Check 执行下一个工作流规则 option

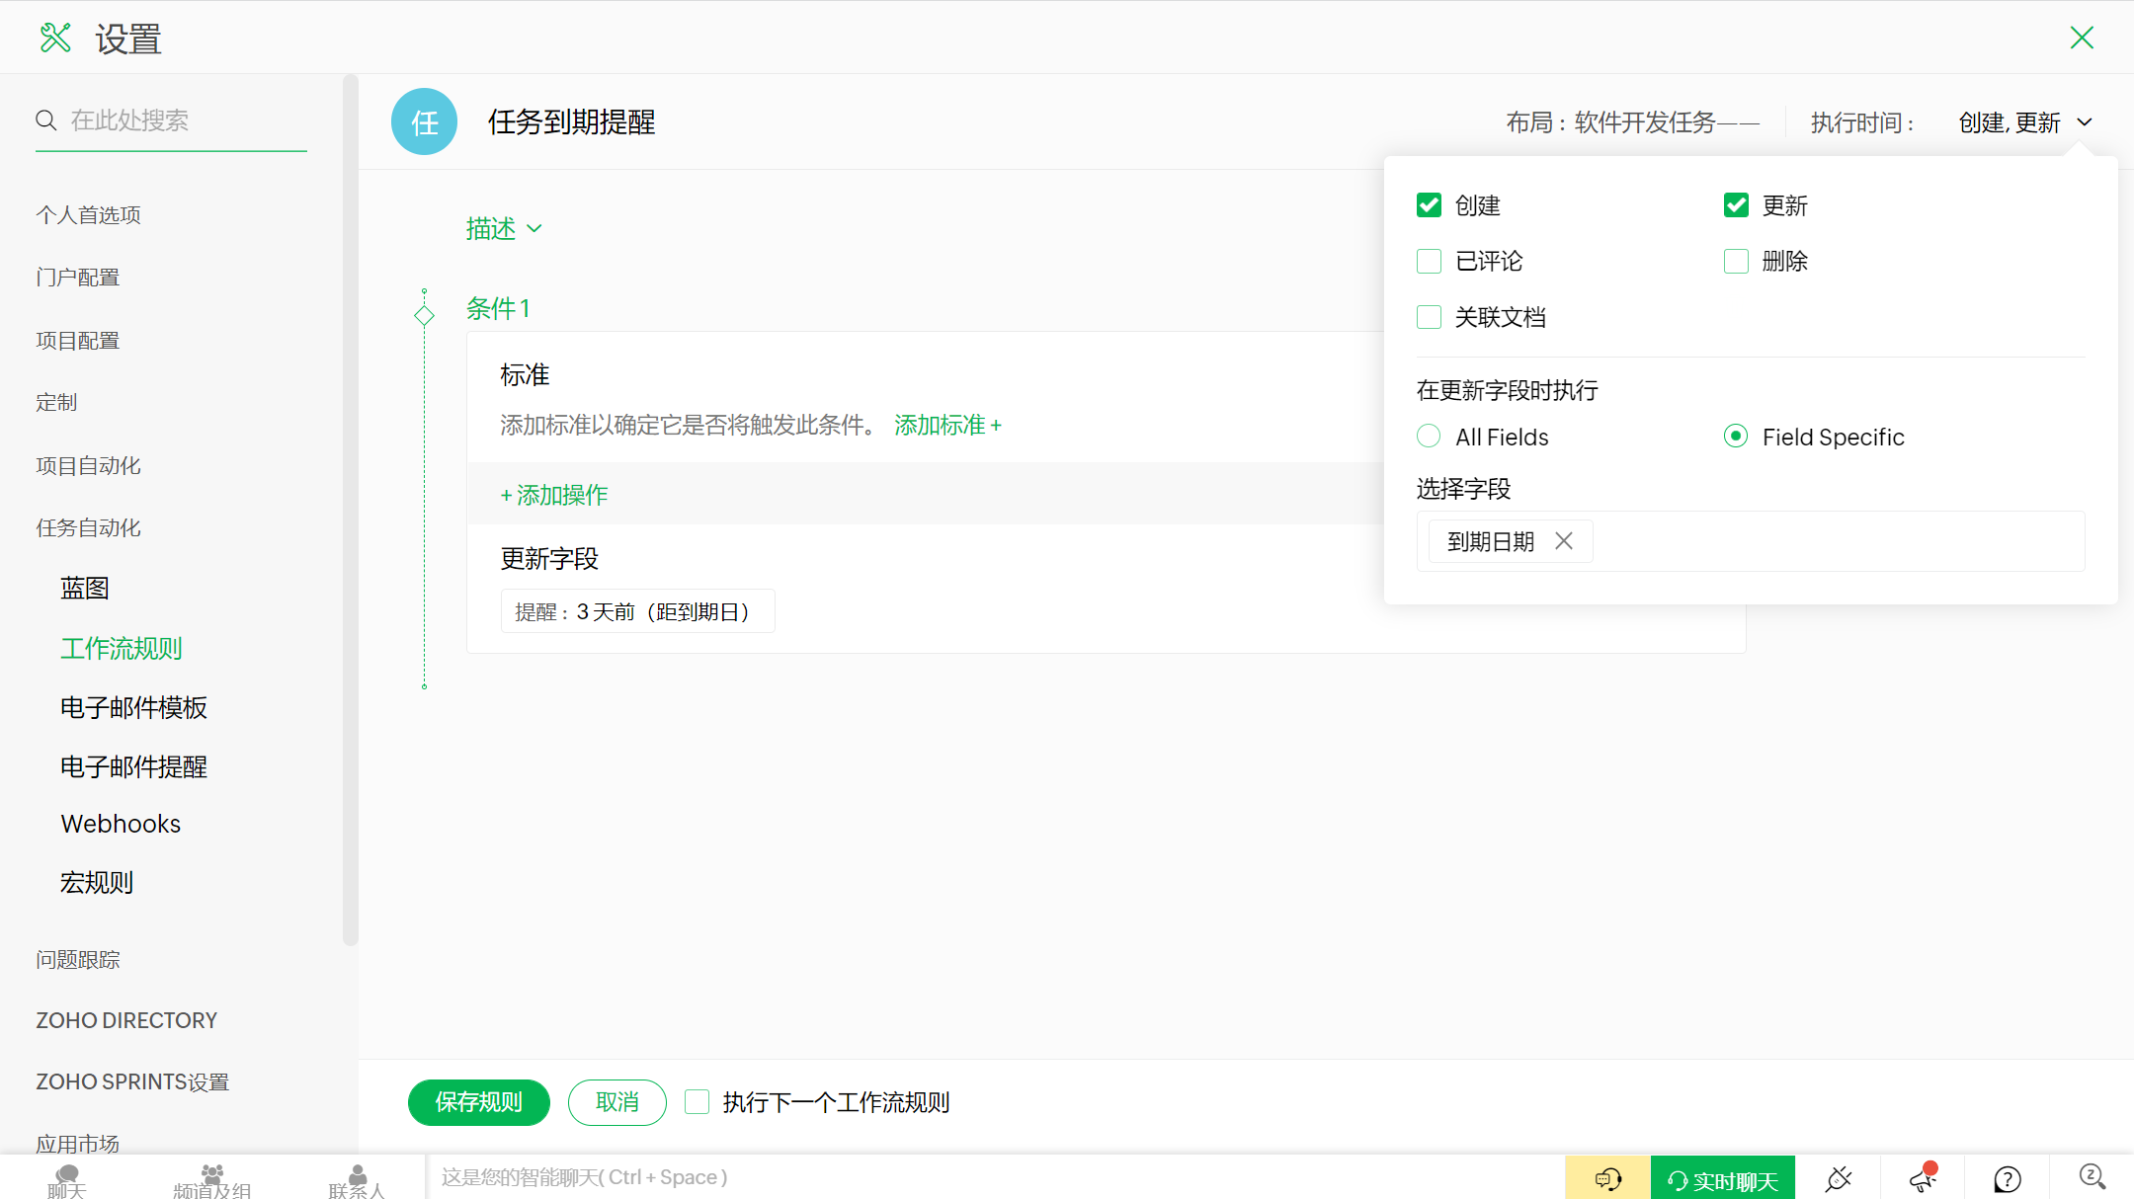[x=698, y=1102]
